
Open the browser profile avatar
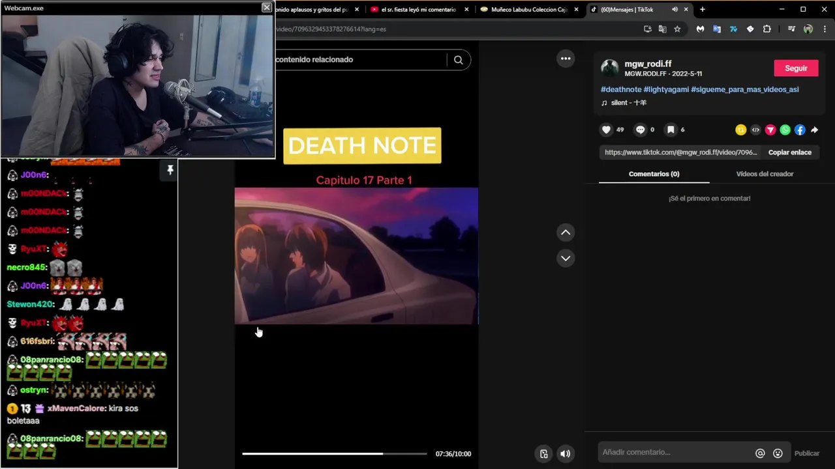pyautogui.click(x=808, y=29)
